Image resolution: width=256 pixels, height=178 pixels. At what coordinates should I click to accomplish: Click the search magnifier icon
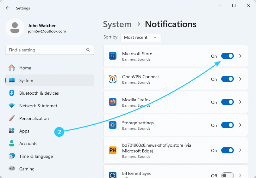point(88,50)
